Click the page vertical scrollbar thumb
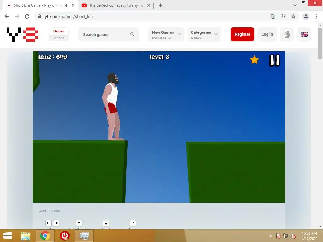The height and width of the screenshot is (242, 323). [x=320, y=43]
